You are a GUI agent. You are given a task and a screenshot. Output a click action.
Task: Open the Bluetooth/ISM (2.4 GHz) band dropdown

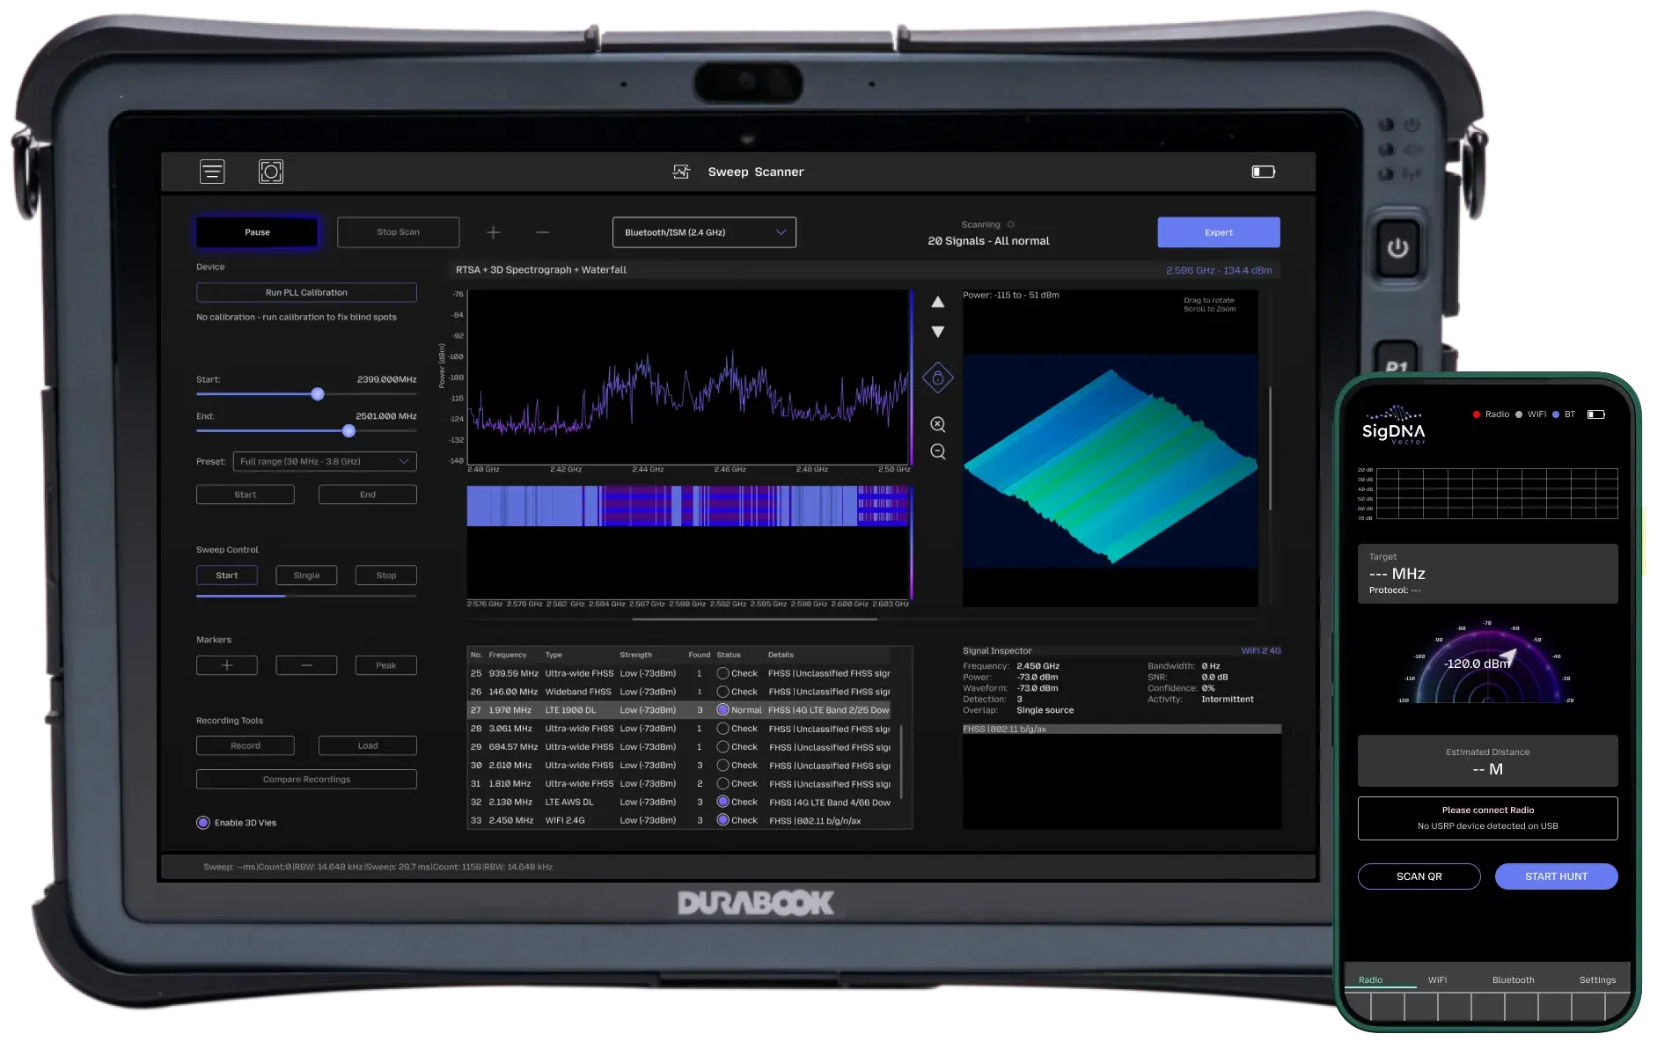pyautogui.click(x=704, y=232)
